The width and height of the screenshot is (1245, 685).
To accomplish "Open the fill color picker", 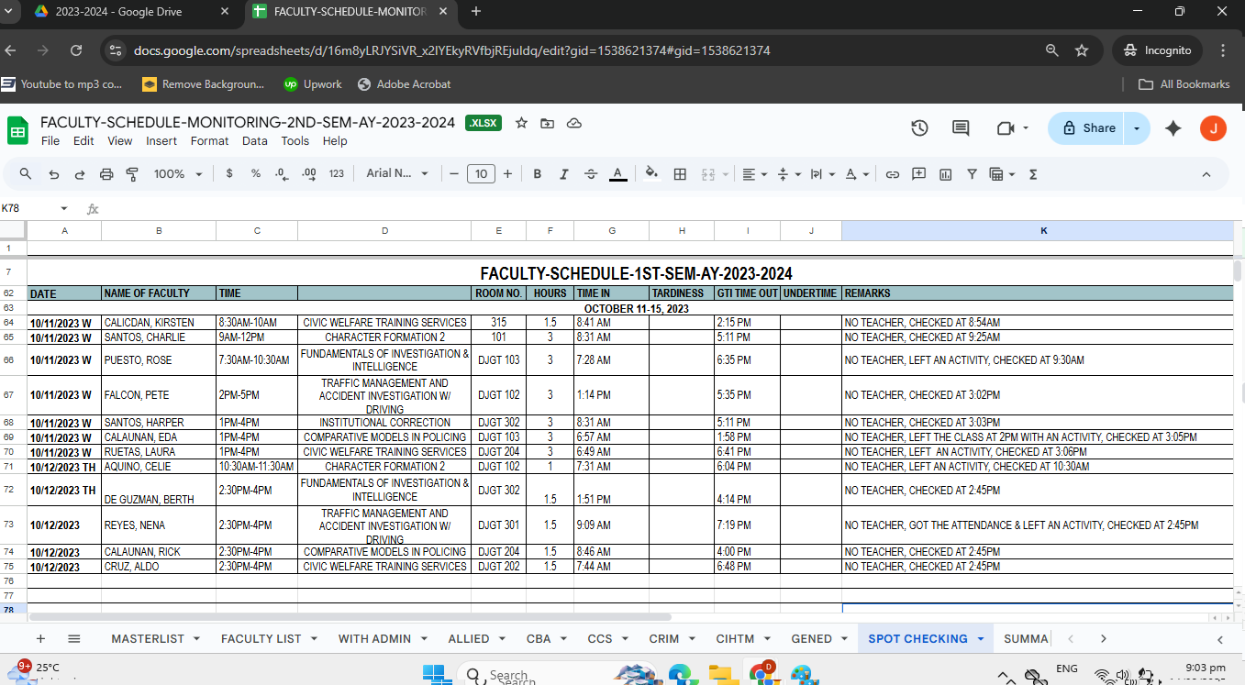I will click(x=652, y=174).
